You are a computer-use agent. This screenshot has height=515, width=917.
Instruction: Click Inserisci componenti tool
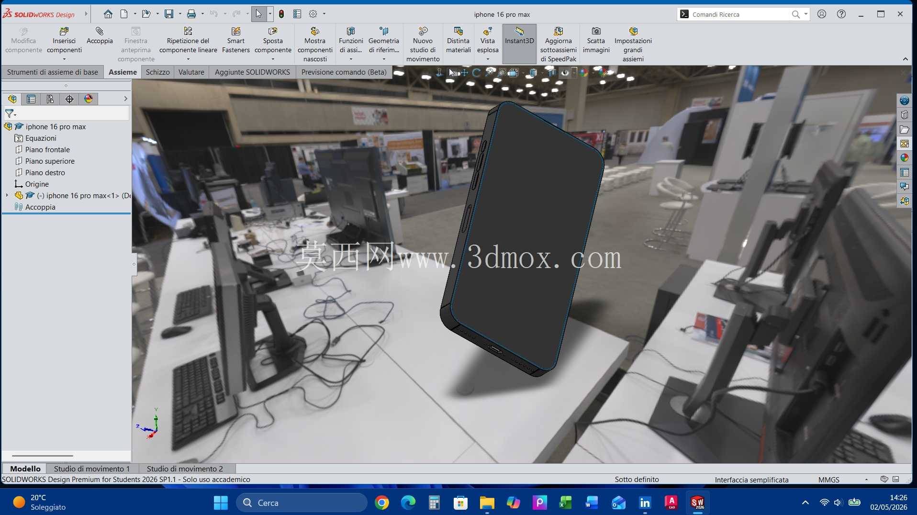click(x=64, y=41)
